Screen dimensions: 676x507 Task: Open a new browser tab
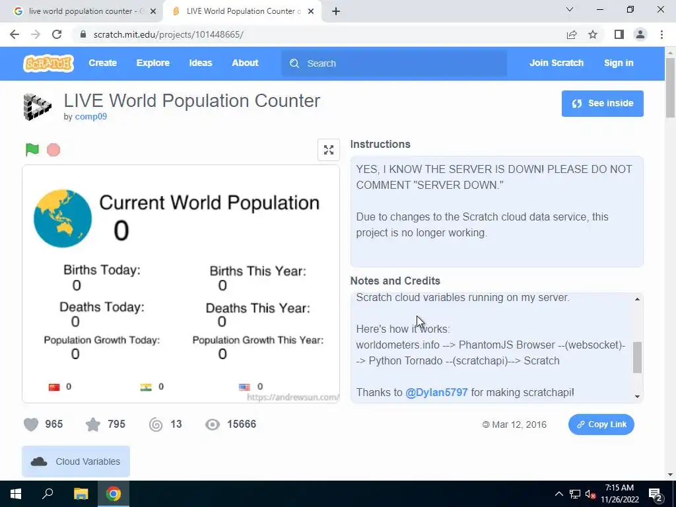[x=336, y=12]
